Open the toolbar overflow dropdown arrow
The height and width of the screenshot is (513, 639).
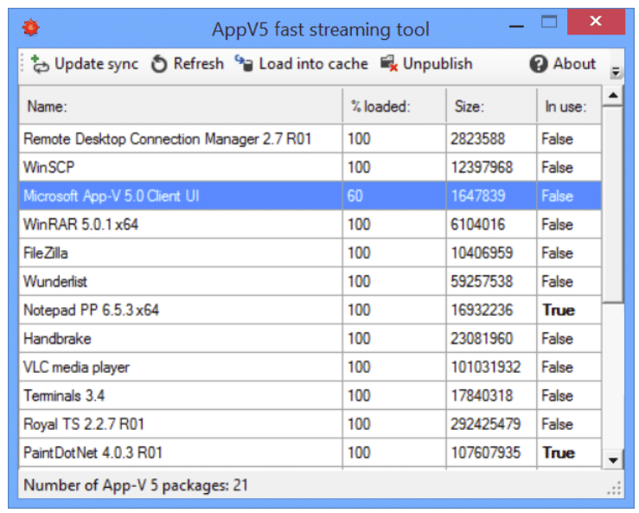point(616,72)
